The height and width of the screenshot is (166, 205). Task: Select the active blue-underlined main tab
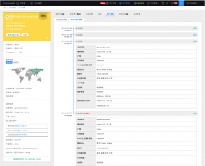110,14
